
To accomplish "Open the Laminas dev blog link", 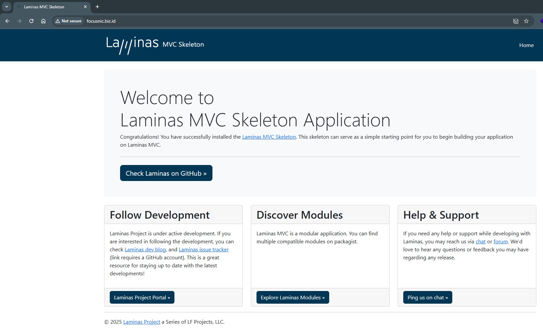I will (x=145, y=250).
